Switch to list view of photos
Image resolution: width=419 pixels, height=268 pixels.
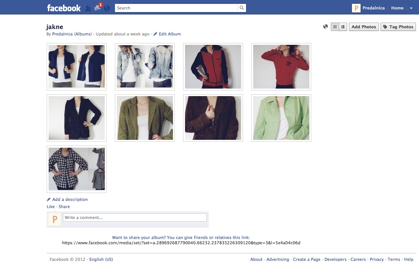point(343,27)
